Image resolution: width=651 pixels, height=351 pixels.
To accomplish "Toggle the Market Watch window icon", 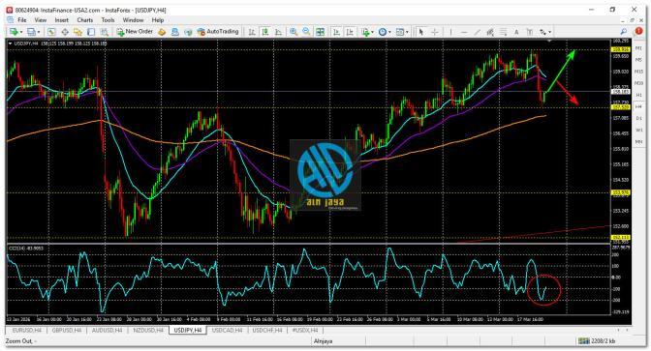I will (51, 32).
